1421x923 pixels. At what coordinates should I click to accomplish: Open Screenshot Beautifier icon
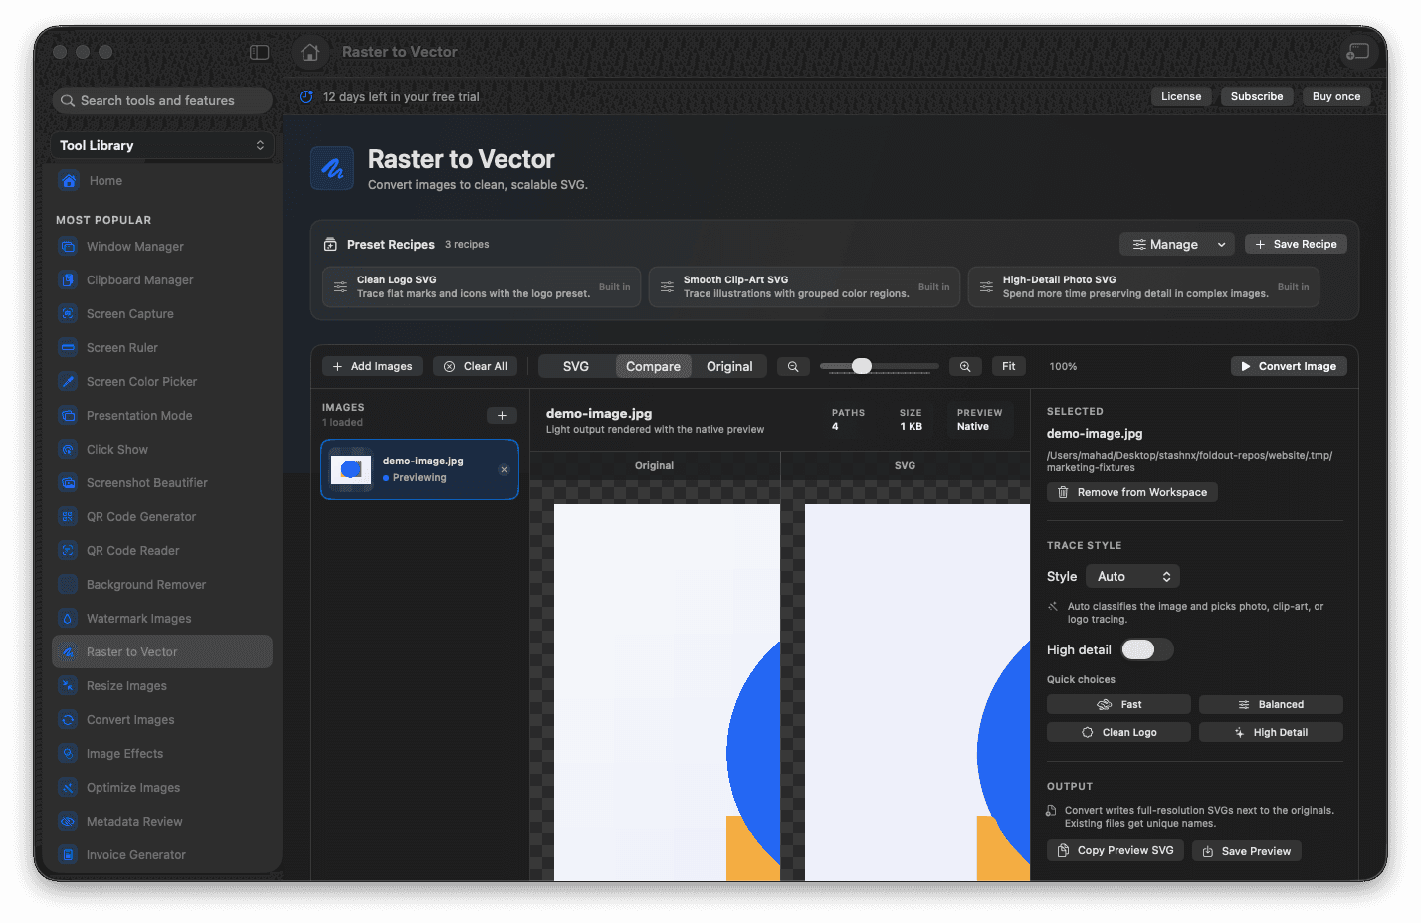point(68,483)
